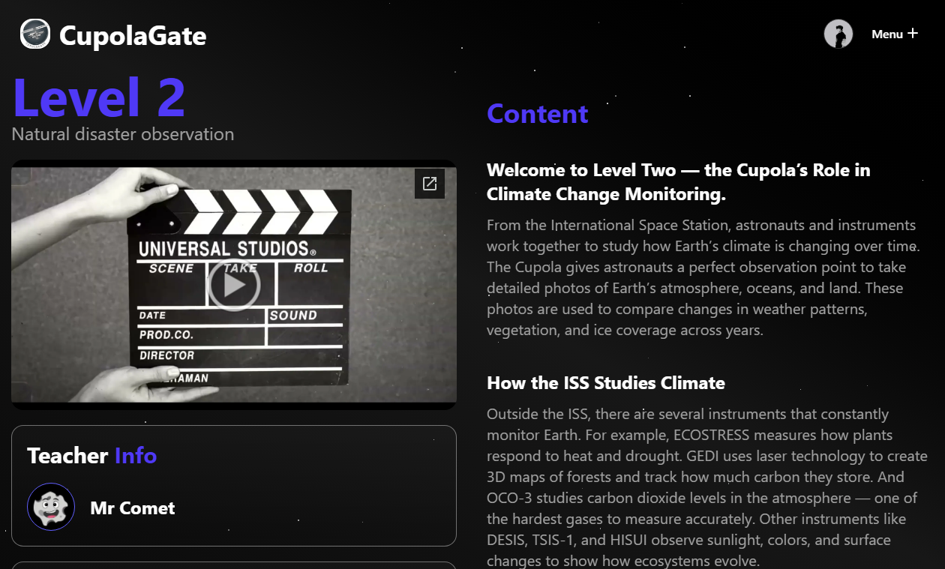This screenshot has height=569, width=945.
Task: Play the clapperboard video
Action: click(234, 285)
